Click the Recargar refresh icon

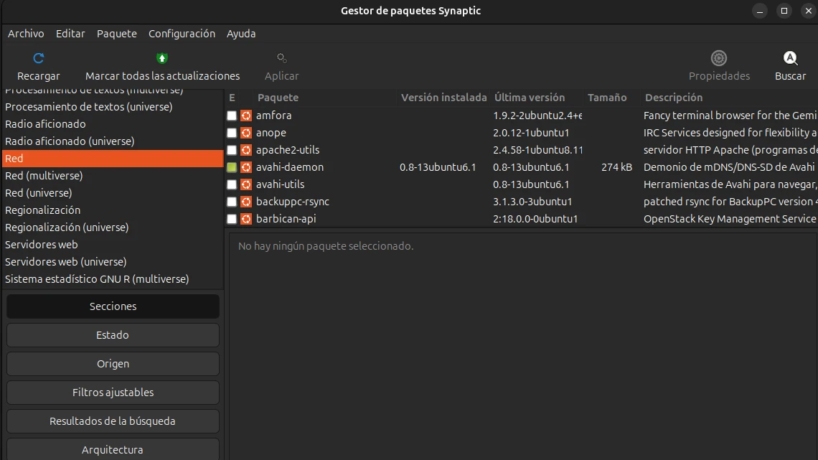tap(38, 58)
